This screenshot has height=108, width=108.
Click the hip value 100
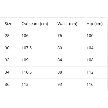coord(90,36)
